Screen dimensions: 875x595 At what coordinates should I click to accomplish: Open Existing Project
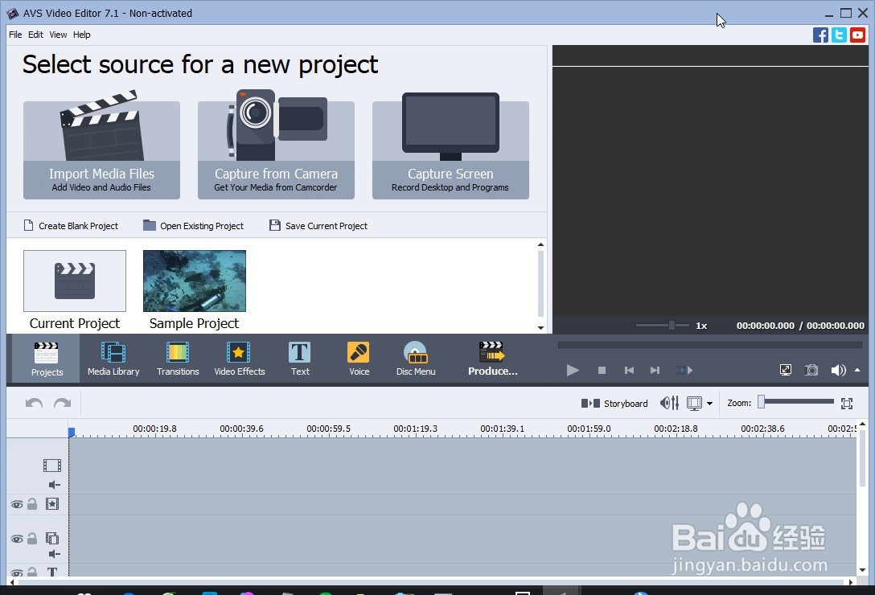(x=193, y=225)
